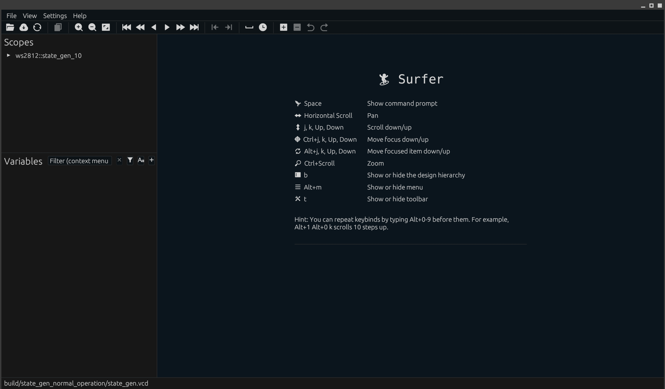The height and width of the screenshot is (389, 665).
Task: Jump to the end of the waveform
Action: [x=194, y=27]
